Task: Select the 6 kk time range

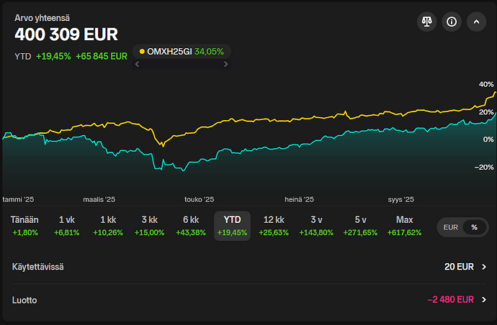Action: [x=191, y=226]
